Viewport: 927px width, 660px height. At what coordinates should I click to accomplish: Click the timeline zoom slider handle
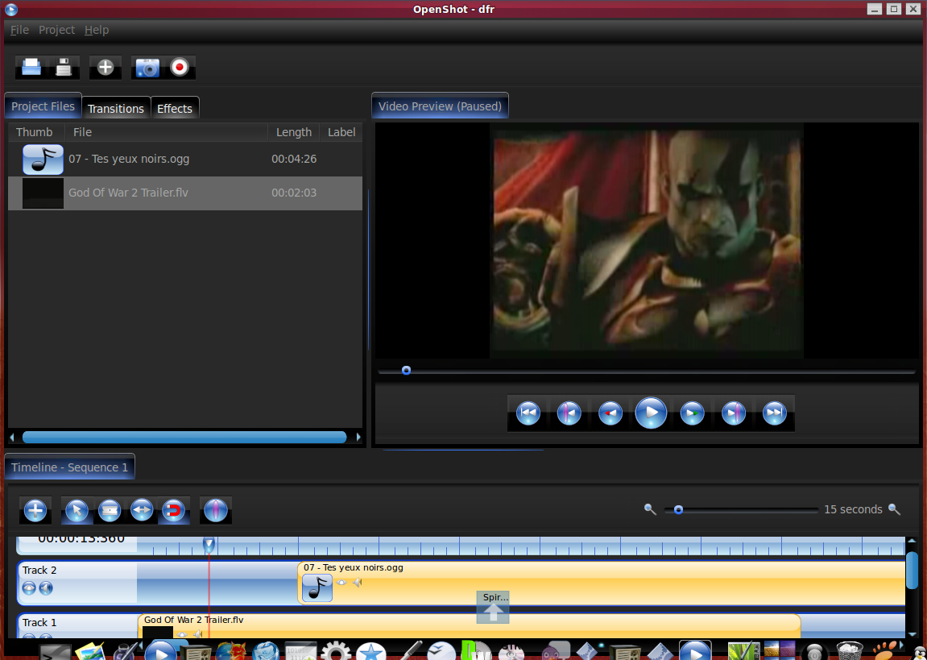tap(679, 509)
